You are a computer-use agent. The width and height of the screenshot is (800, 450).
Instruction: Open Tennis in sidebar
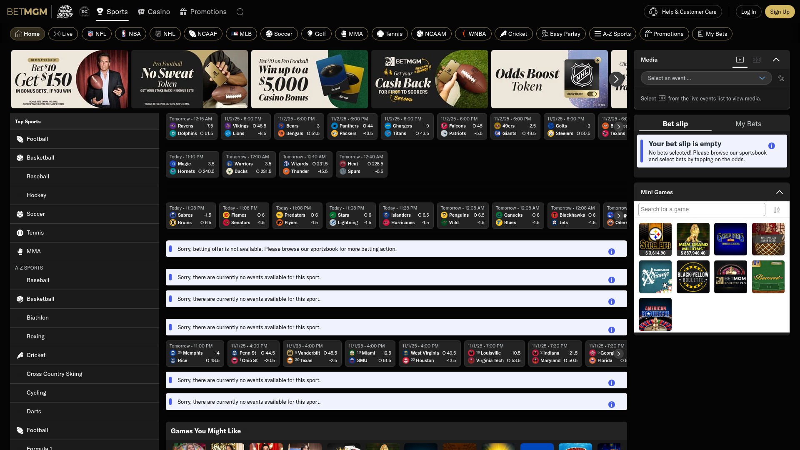[85, 233]
